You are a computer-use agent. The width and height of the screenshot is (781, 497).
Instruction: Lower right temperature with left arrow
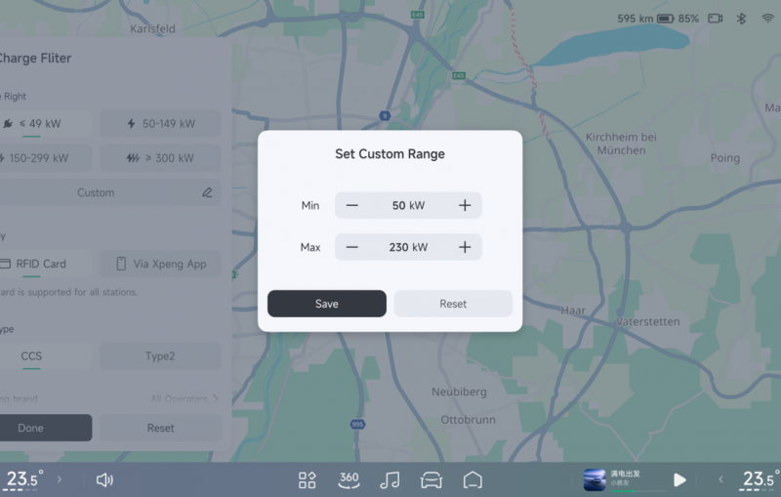tap(721, 479)
